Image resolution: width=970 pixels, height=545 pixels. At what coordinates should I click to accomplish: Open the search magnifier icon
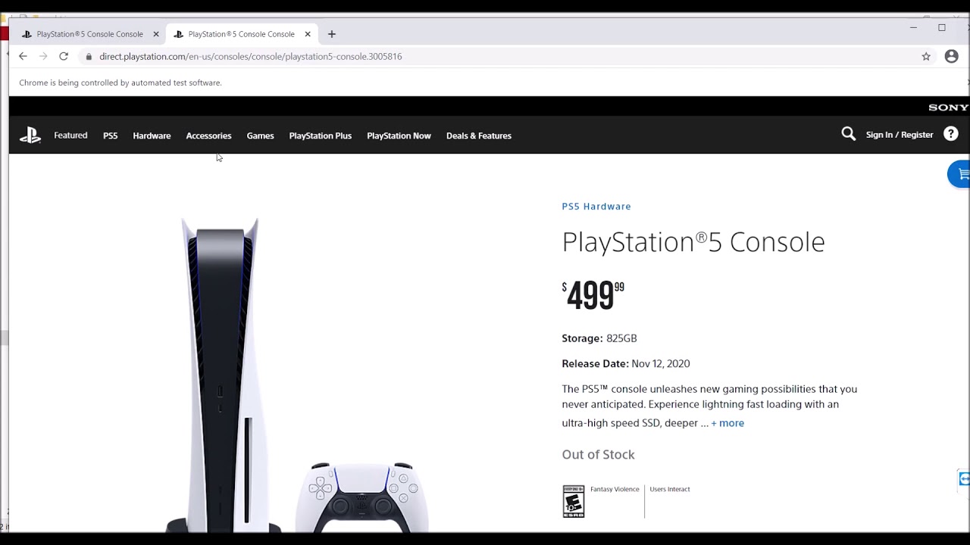click(x=849, y=134)
